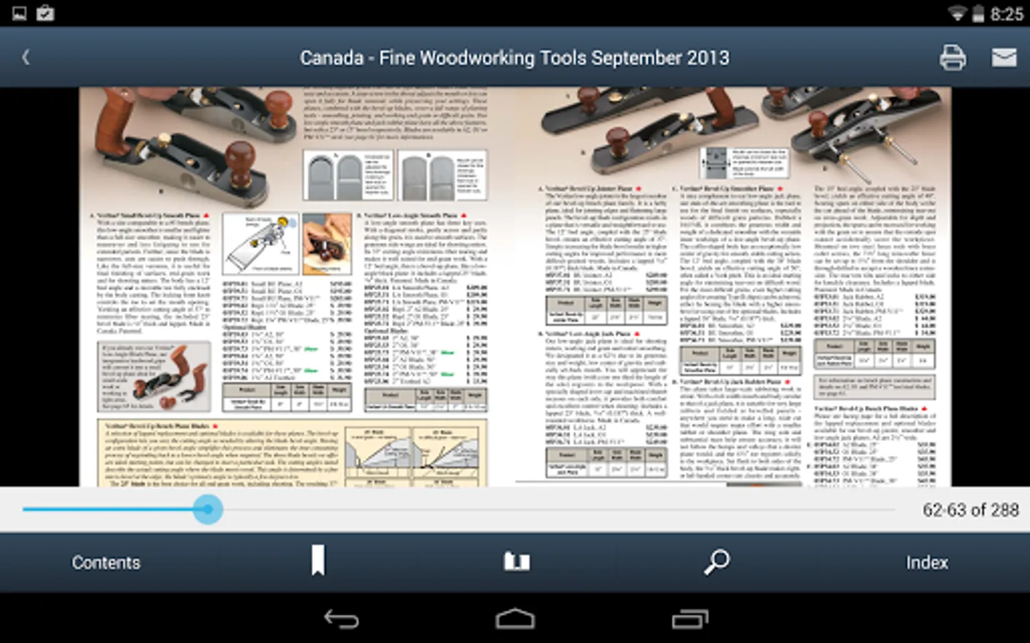
Task: Open the briefcase checkmark notification icon
Action: pyautogui.click(x=46, y=13)
